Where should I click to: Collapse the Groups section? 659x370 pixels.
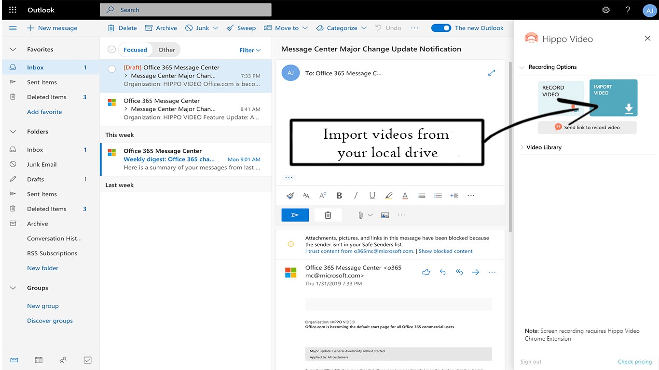click(13, 288)
